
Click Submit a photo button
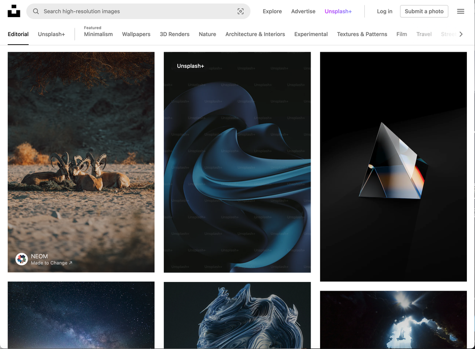click(424, 11)
